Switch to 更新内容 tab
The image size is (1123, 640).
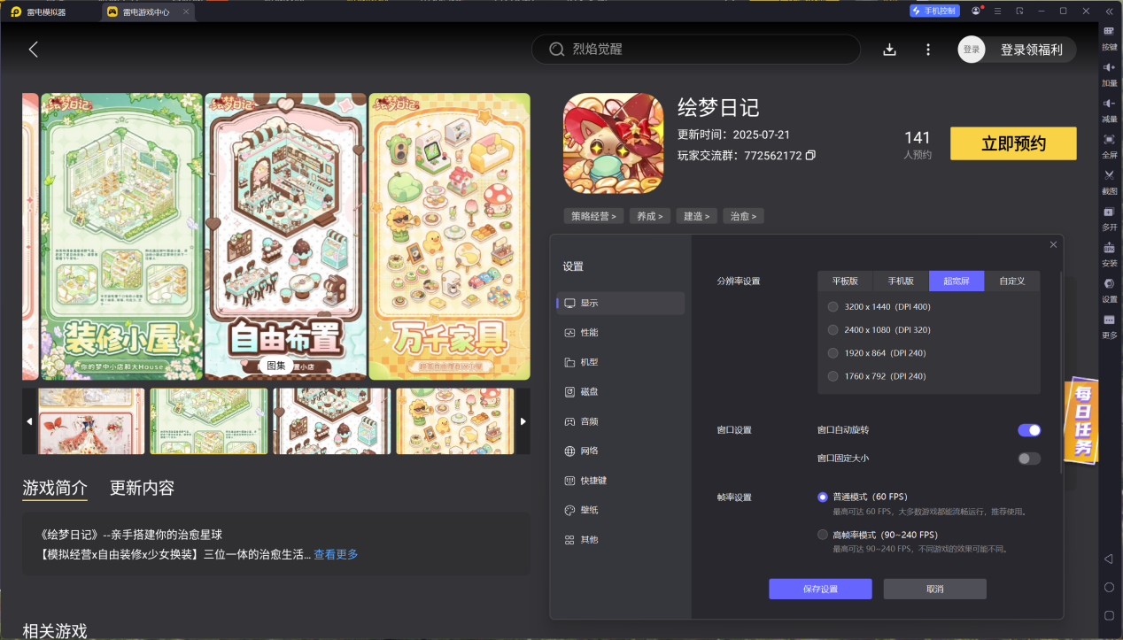tap(142, 488)
